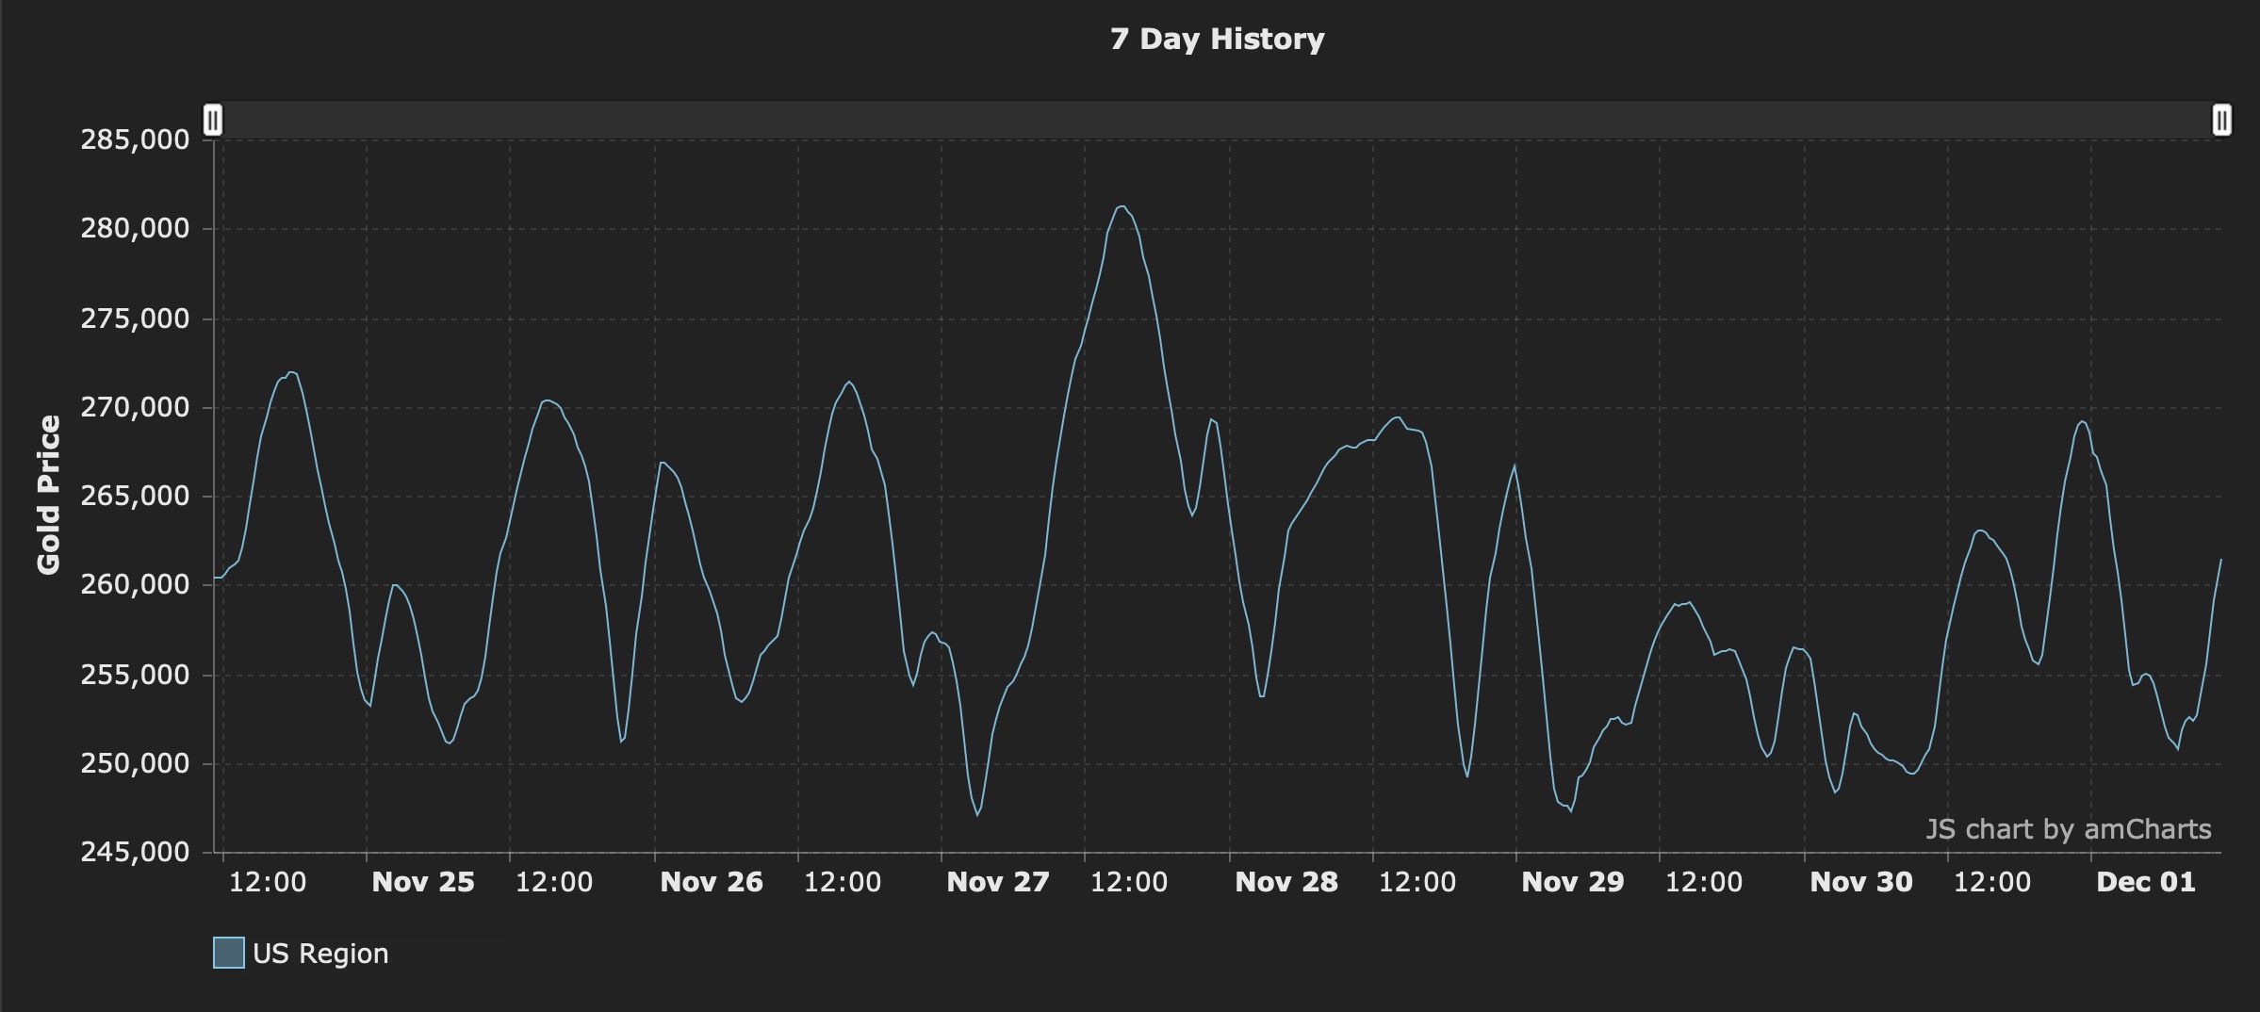Click the chart scrollbar track at the top
The height and width of the screenshot is (1012, 2260).
(1217, 121)
